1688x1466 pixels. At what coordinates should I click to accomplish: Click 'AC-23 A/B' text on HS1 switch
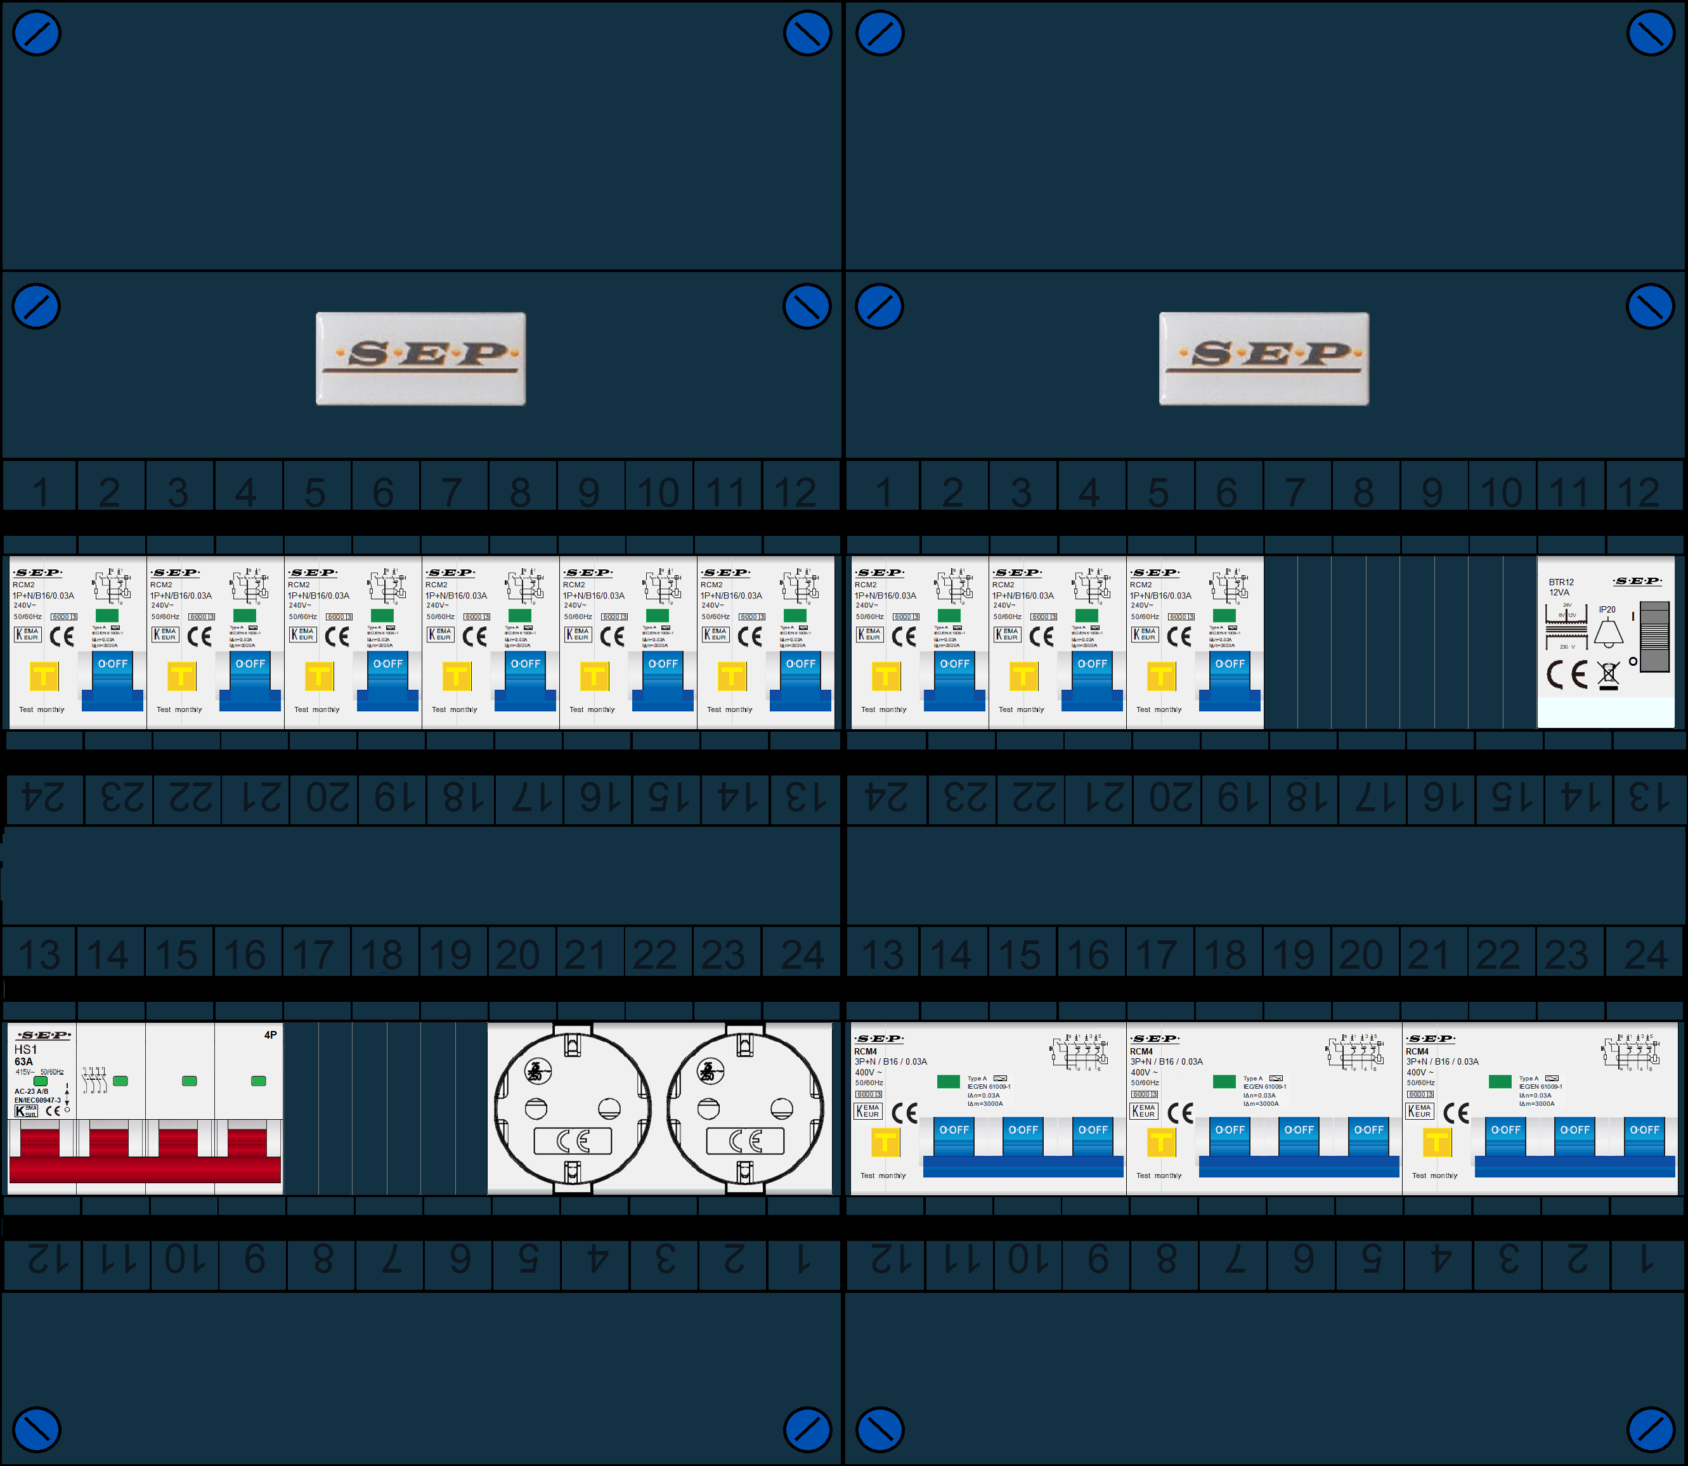coord(31,1091)
